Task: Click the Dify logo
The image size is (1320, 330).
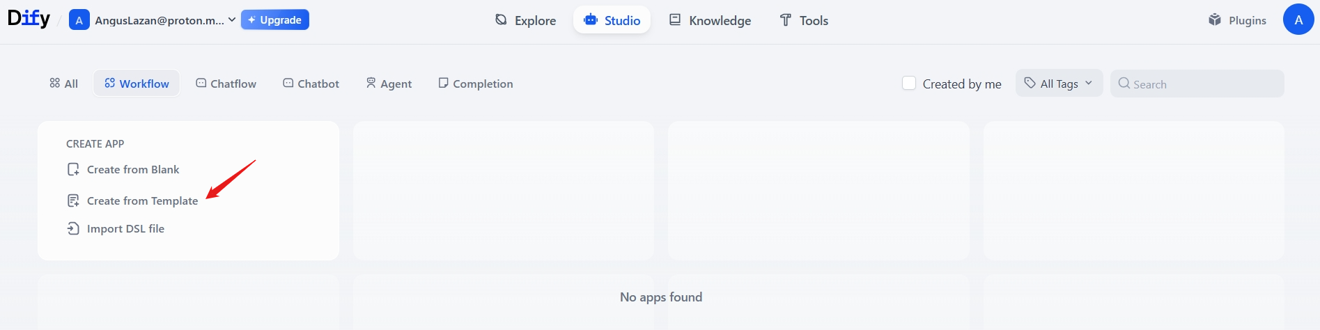Action: coord(29,19)
